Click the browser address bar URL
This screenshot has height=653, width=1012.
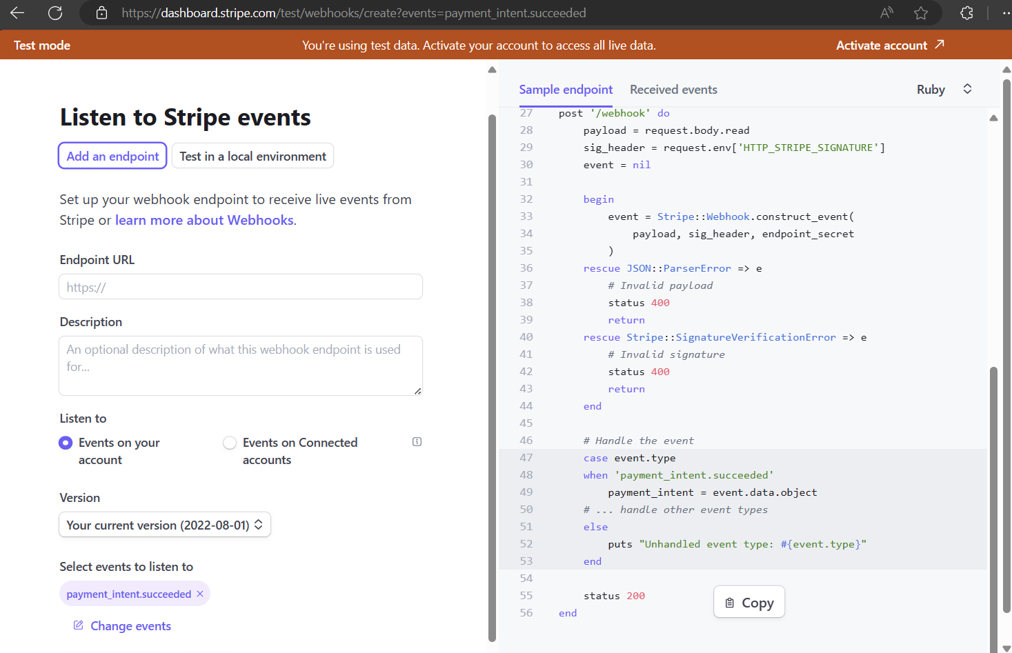coord(354,13)
